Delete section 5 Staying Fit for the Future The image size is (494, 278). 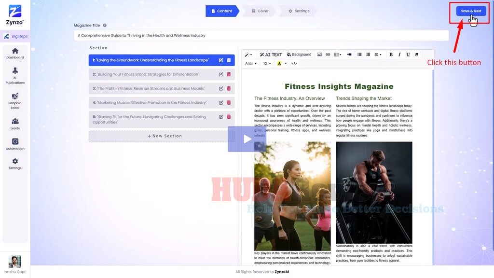(x=229, y=117)
